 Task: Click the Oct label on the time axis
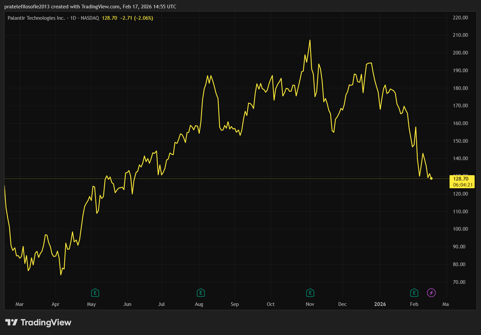(x=271, y=304)
